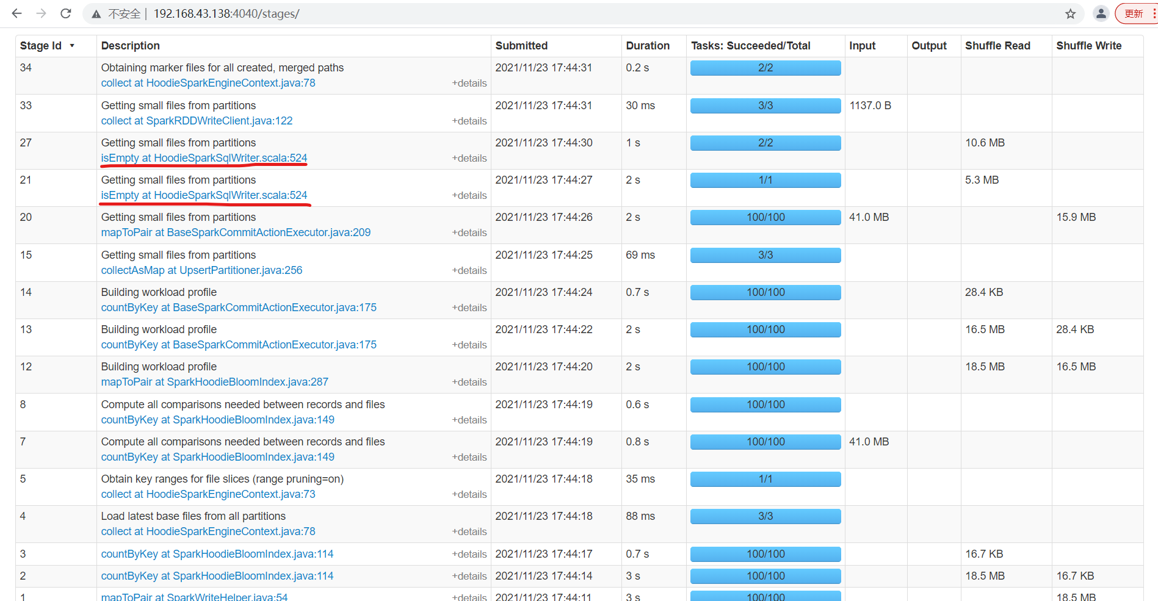
Task: Expand +details for stage 34
Action: click(x=469, y=84)
